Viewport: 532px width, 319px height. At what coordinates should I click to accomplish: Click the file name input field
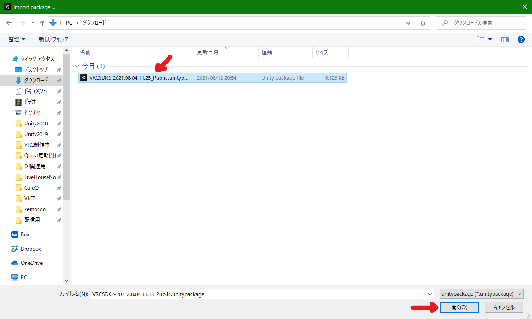point(260,294)
